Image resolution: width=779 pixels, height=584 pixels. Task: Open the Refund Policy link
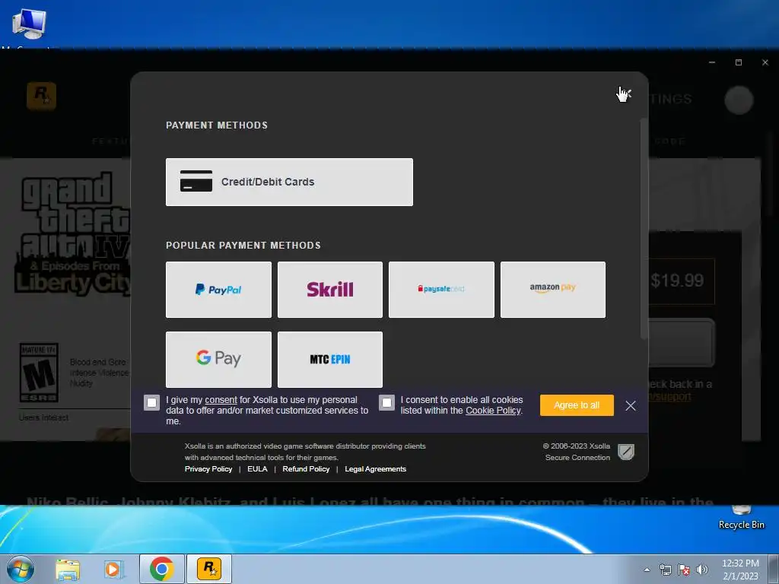pyautogui.click(x=306, y=468)
